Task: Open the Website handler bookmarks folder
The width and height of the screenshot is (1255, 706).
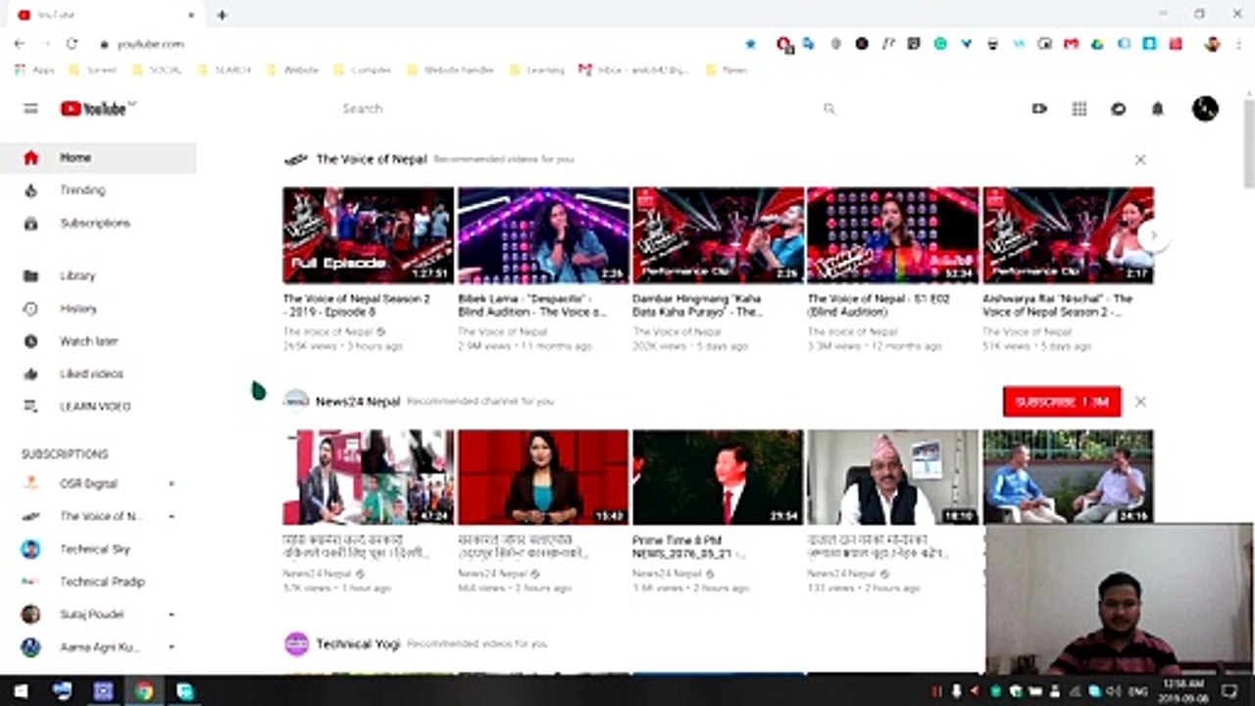Action: point(451,71)
